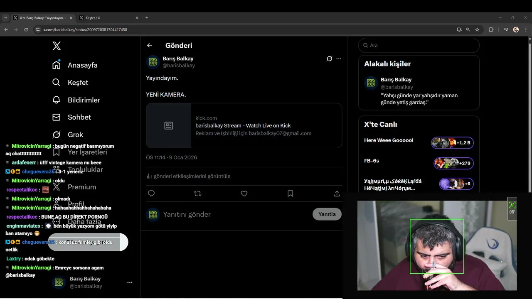Reload the page
Image resolution: width=532 pixels, height=299 pixels.
coord(26,29)
